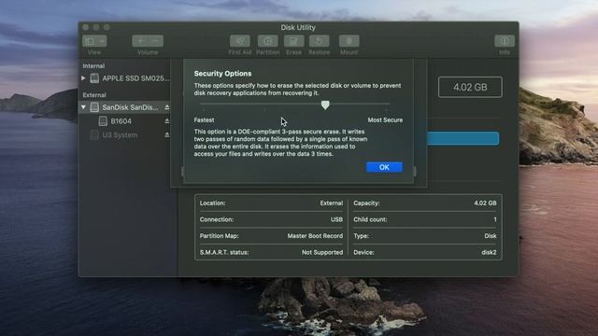The width and height of the screenshot is (598, 336).
Task: Click the USB connection value
Action: tap(336, 219)
